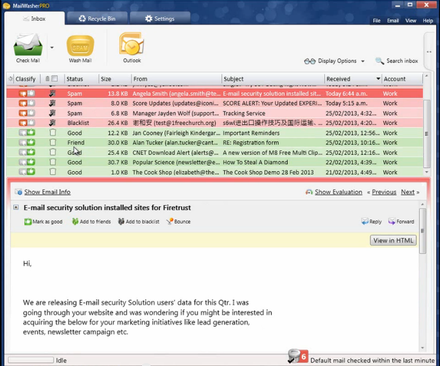Expand the email header plus box
Screen dimensions: 440x366
[16, 208]
